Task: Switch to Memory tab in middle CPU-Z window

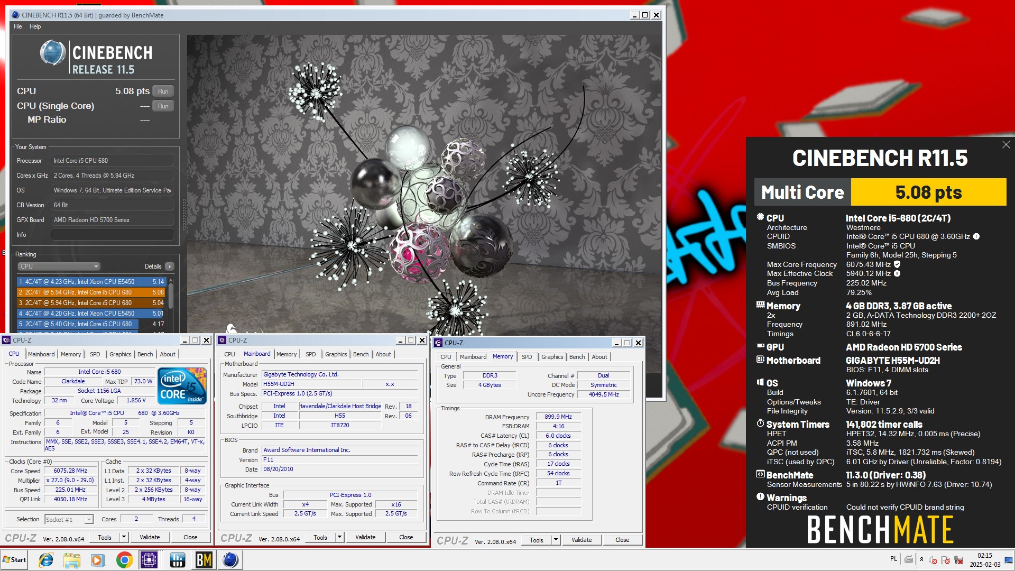Action: click(x=287, y=354)
